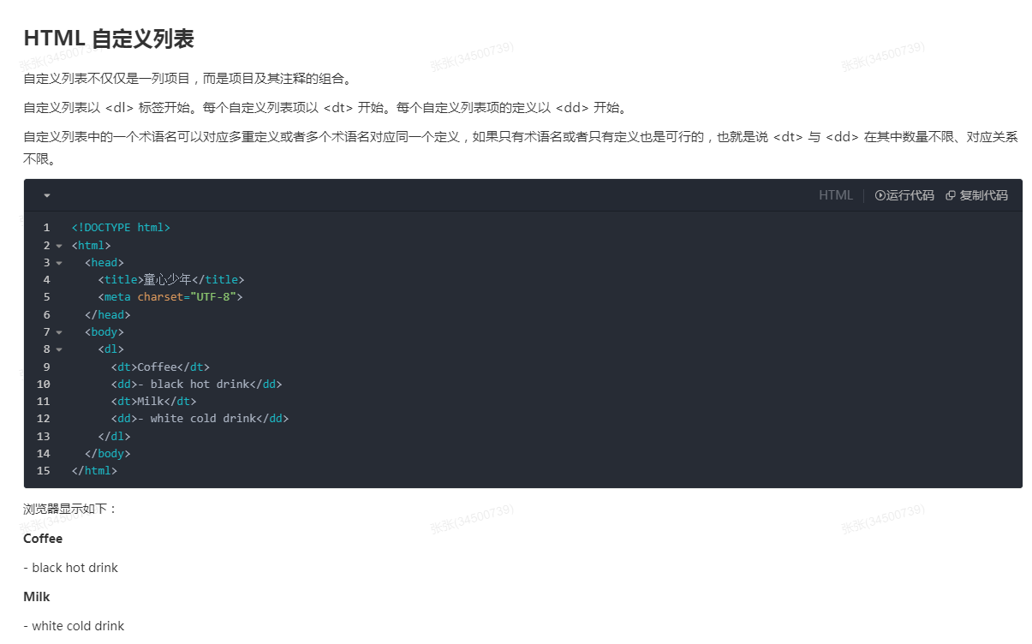Click the dt Coffee code line
This screenshot has height=644, width=1032.
pos(160,367)
